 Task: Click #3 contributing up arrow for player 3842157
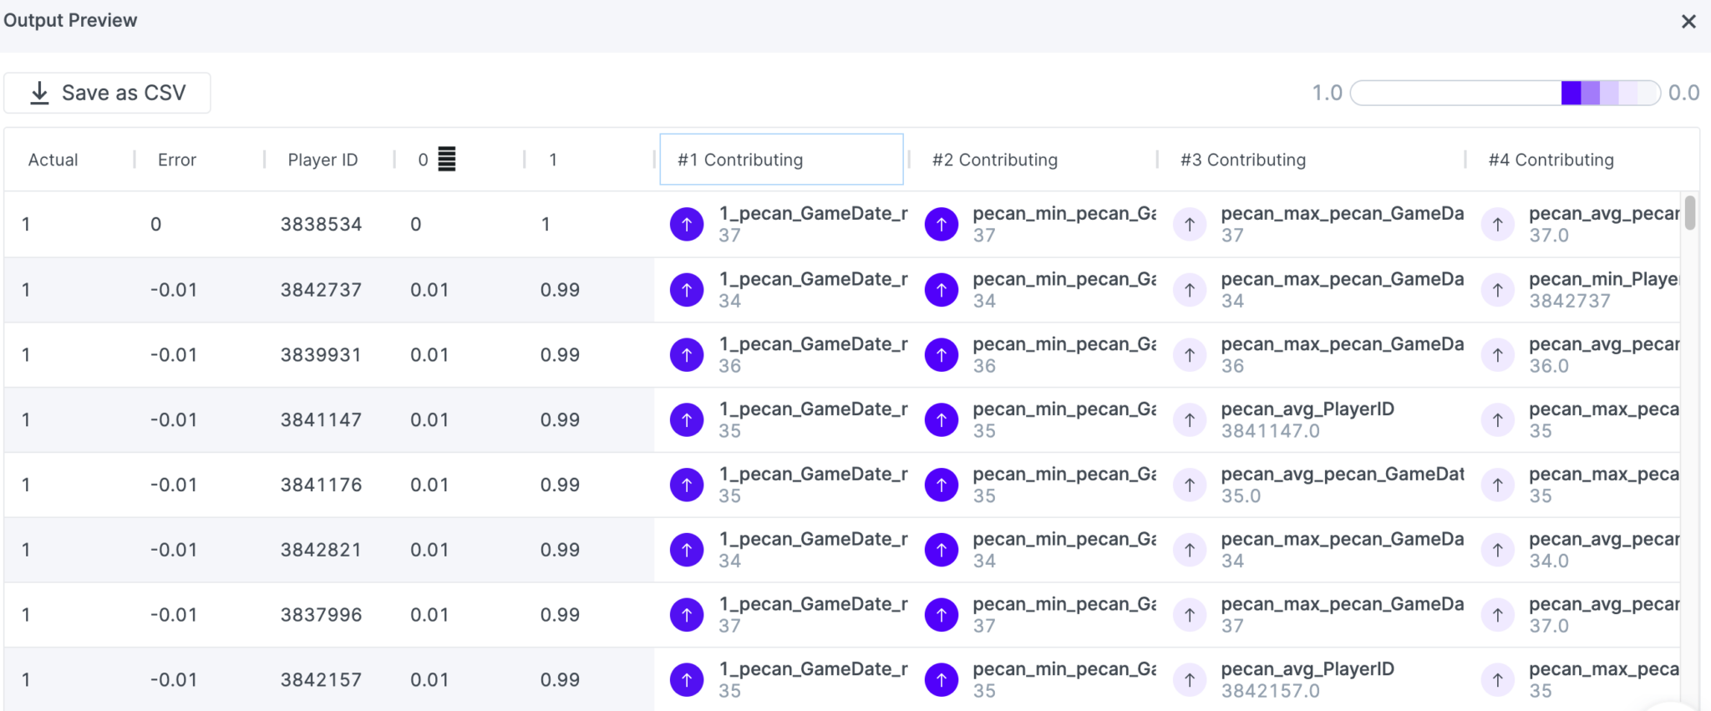[x=1190, y=680]
